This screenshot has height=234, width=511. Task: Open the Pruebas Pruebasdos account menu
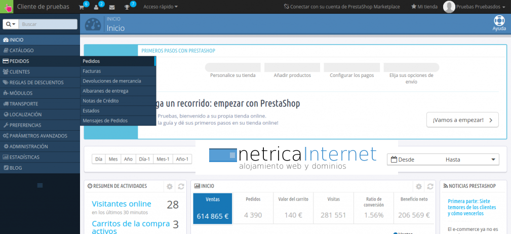pyautogui.click(x=482, y=7)
